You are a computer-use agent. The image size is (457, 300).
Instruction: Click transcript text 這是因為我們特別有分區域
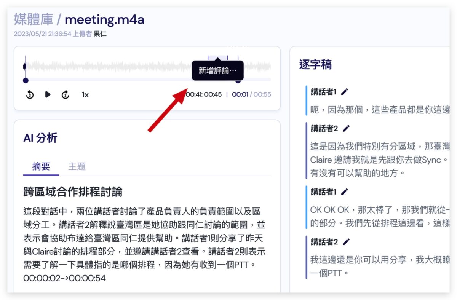pos(380,160)
